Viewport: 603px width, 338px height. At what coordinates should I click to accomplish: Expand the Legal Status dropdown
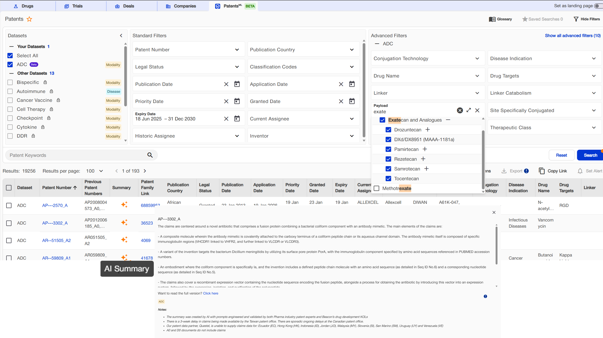pos(237,67)
